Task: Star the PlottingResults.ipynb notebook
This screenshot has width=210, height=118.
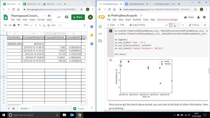Action: click(x=141, y=15)
